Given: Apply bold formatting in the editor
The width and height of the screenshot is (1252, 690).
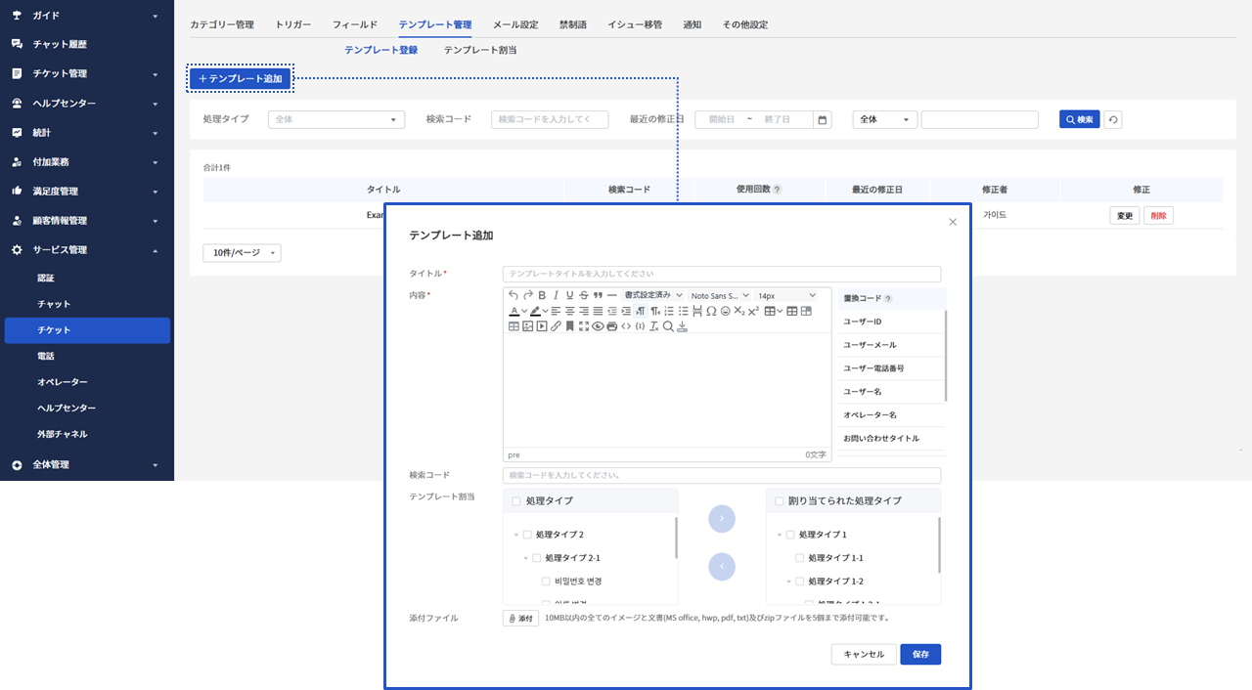Looking at the screenshot, I should pos(542,295).
